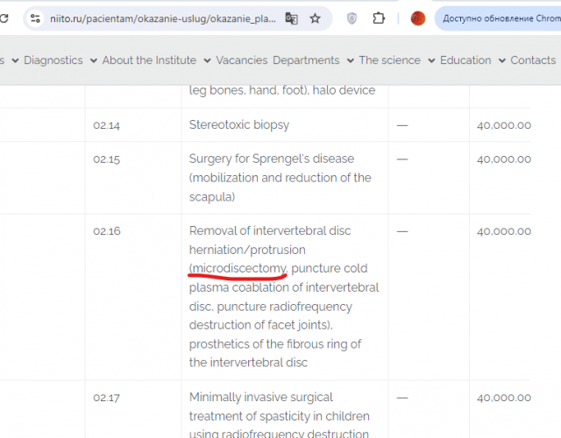Open the Chrome profile avatar
Viewport: 561px width, 438px height.
point(418,18)
